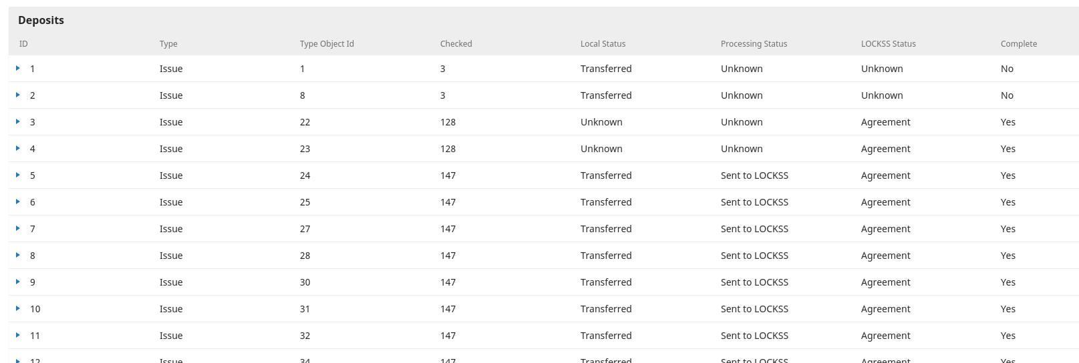This screenshot has width=1079, height=363.
Task: Click Sent to LOCKSS in deposit 5 row
Action: tap(754, 175)
